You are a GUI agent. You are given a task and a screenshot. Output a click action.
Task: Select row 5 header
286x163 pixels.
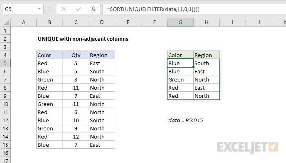5,63
